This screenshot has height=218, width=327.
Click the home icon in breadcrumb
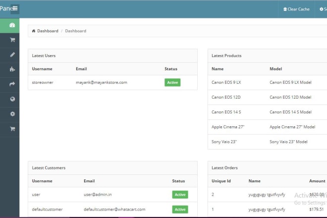tap(34, 31)
